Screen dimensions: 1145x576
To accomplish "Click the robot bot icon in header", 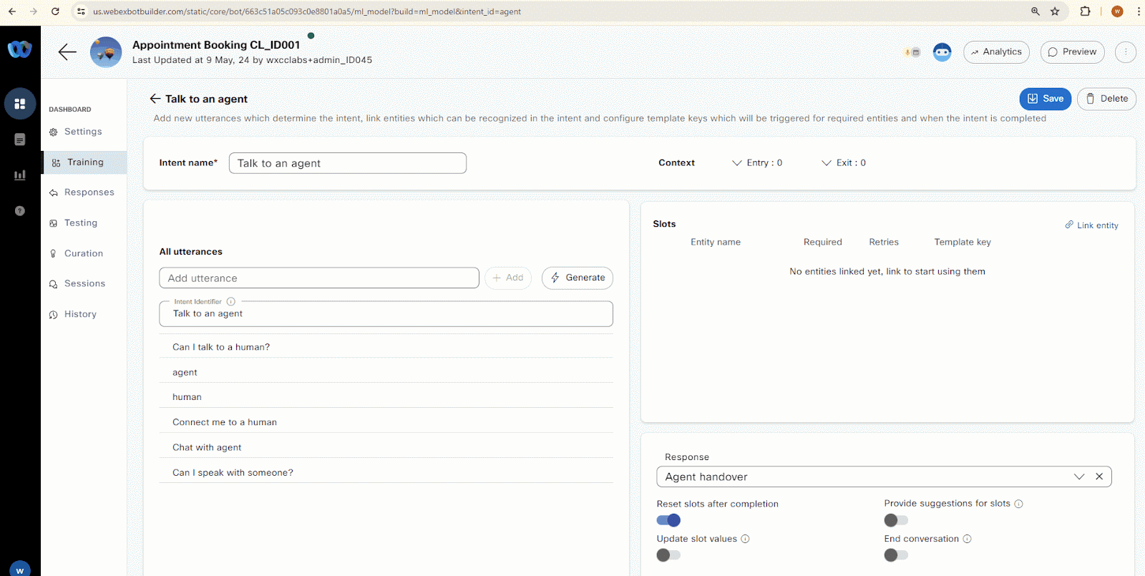I will coord(942,52).
